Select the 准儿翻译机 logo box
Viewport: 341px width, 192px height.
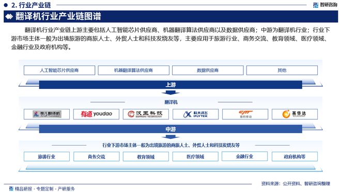[47, 114]
